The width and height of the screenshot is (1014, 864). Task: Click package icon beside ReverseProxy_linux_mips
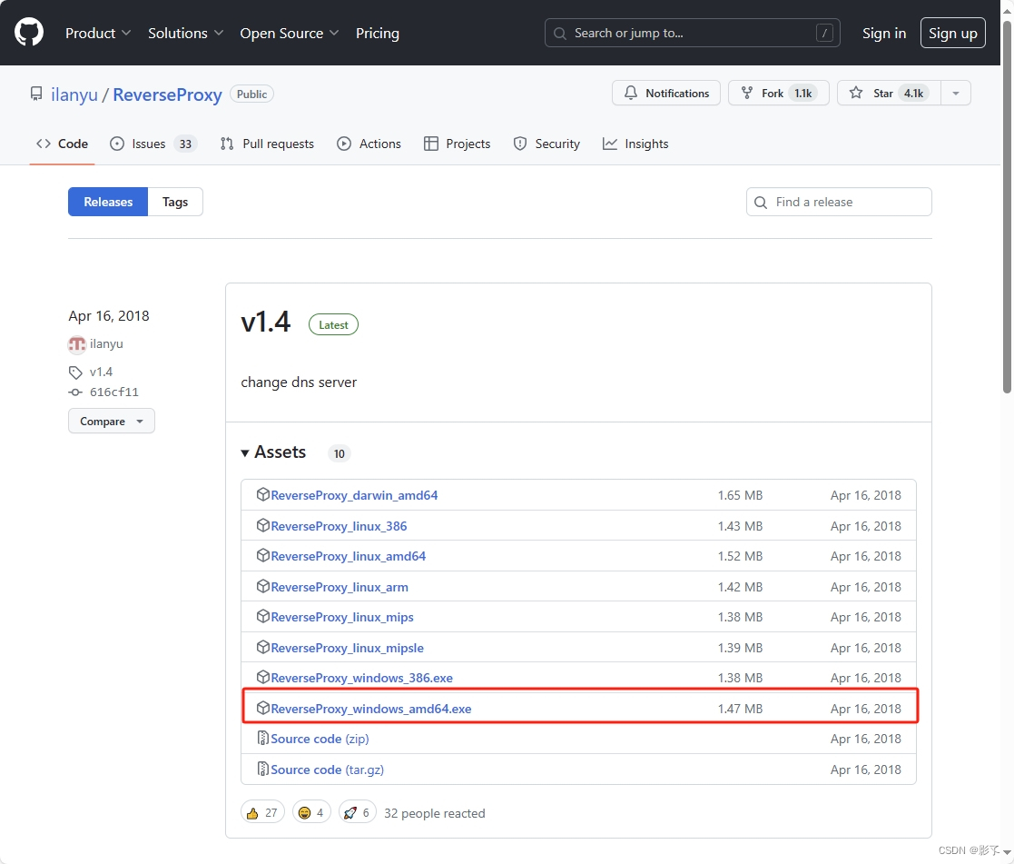[x=262, y=616]
